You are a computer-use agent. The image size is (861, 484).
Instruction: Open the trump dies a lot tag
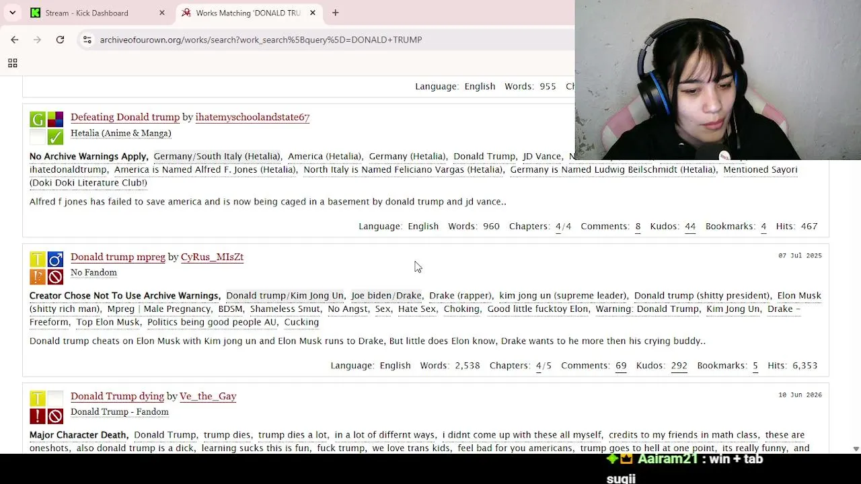tap(293, 435)
